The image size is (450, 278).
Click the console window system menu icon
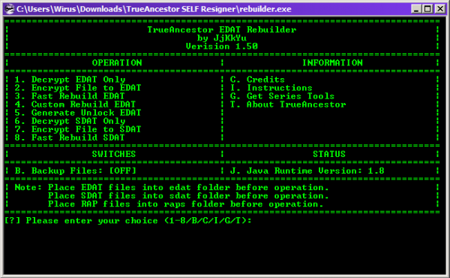click(x=10, y=9)
